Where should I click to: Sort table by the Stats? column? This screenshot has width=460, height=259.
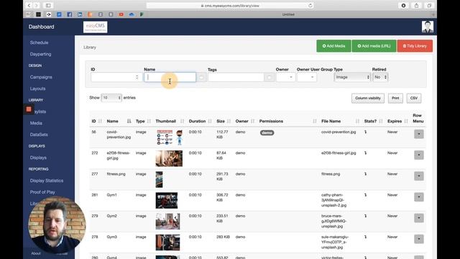coord(373,121)
